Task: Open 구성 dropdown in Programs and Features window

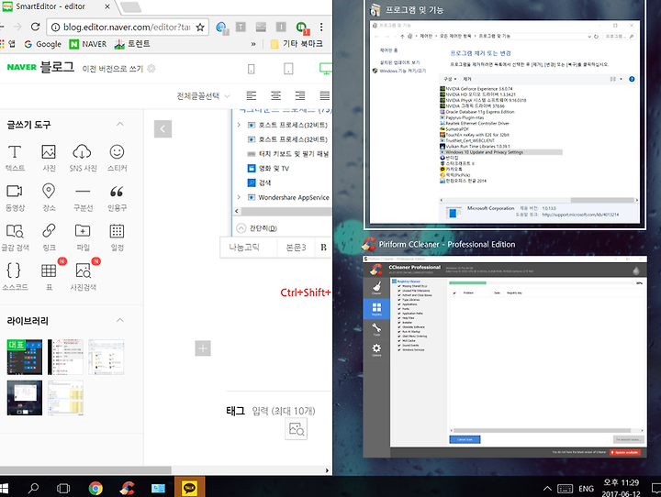Action: point(450,79)
